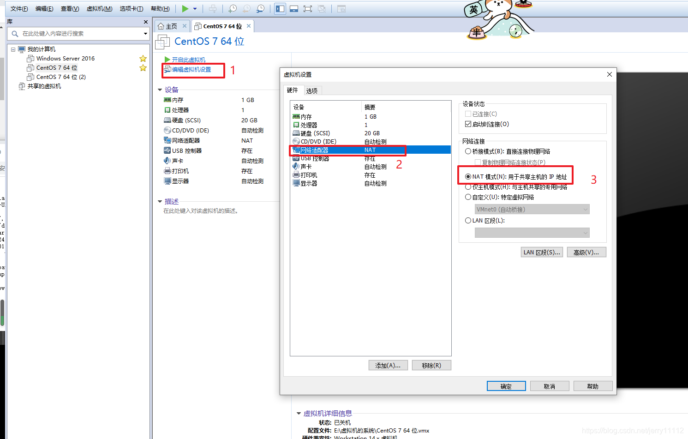The height and width of the screenshot is (439, 688).
Task: Collapse the 我的计算机 tree node
Action: point(13,49)
